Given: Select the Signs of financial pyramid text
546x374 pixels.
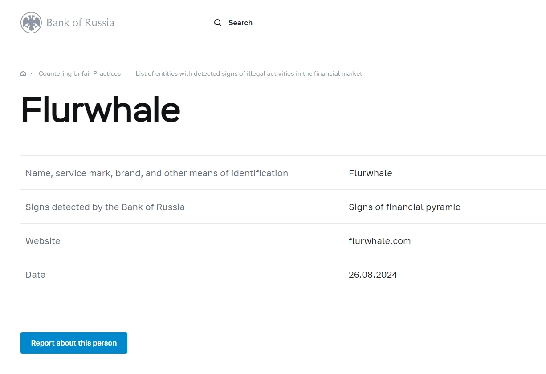Looking at the screenshot, I should 404,207.
